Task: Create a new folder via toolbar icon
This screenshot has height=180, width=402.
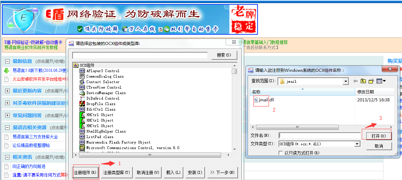Action: click(371, 81)
